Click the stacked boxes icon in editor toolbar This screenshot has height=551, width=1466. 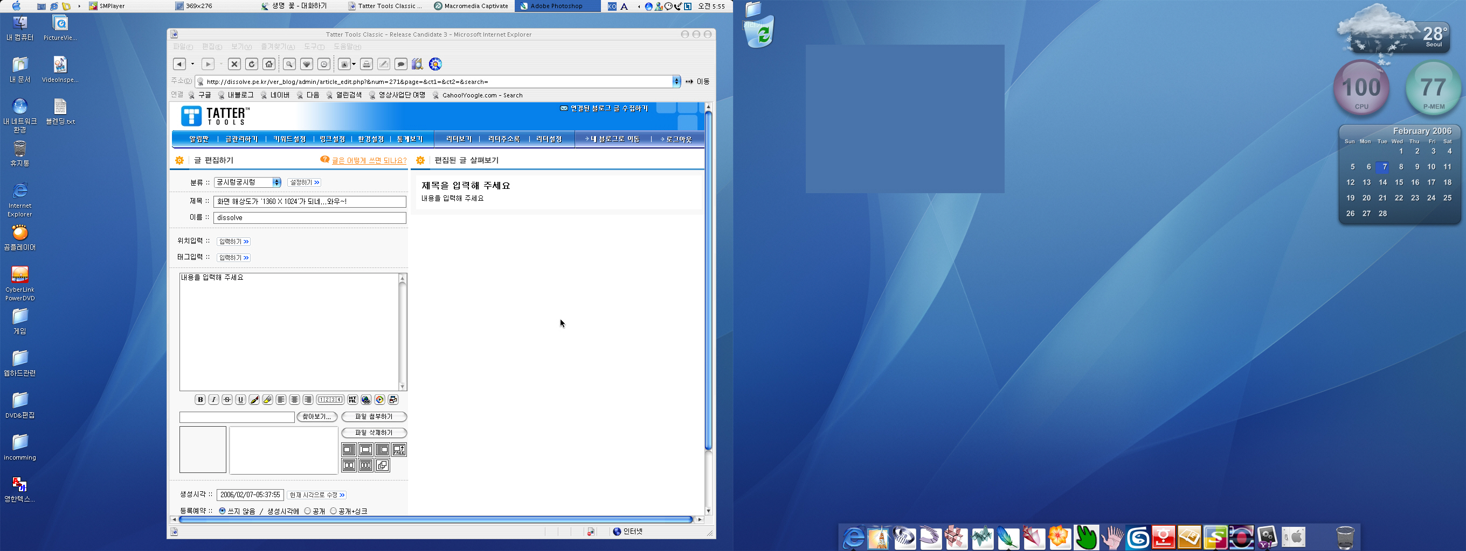click(393, 400)
